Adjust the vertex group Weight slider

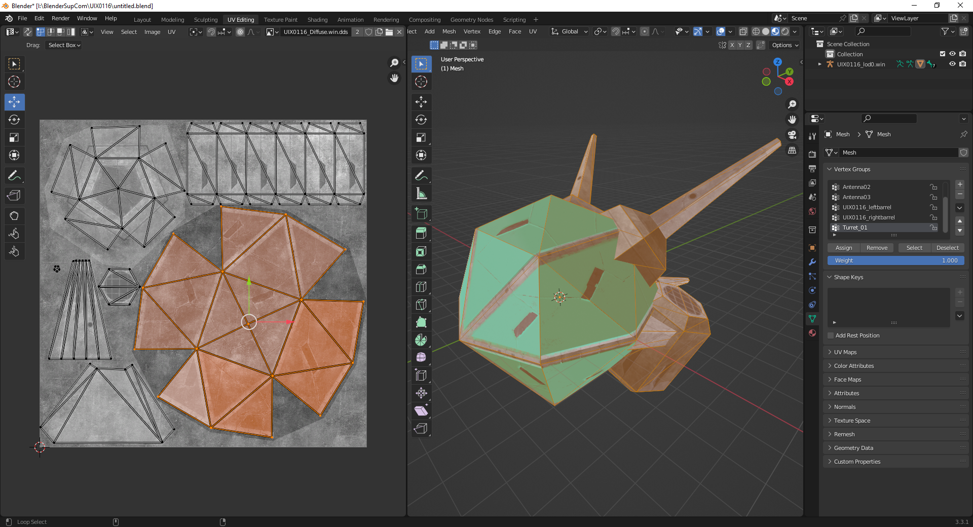point(895,260)
